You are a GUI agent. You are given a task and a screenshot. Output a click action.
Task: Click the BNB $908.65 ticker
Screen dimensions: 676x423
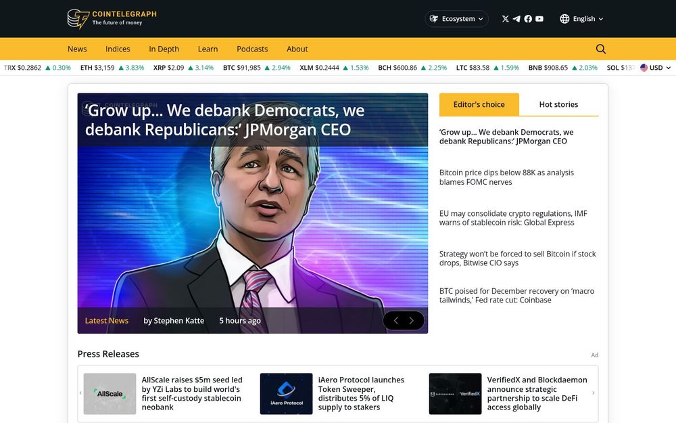coord(562,67)
